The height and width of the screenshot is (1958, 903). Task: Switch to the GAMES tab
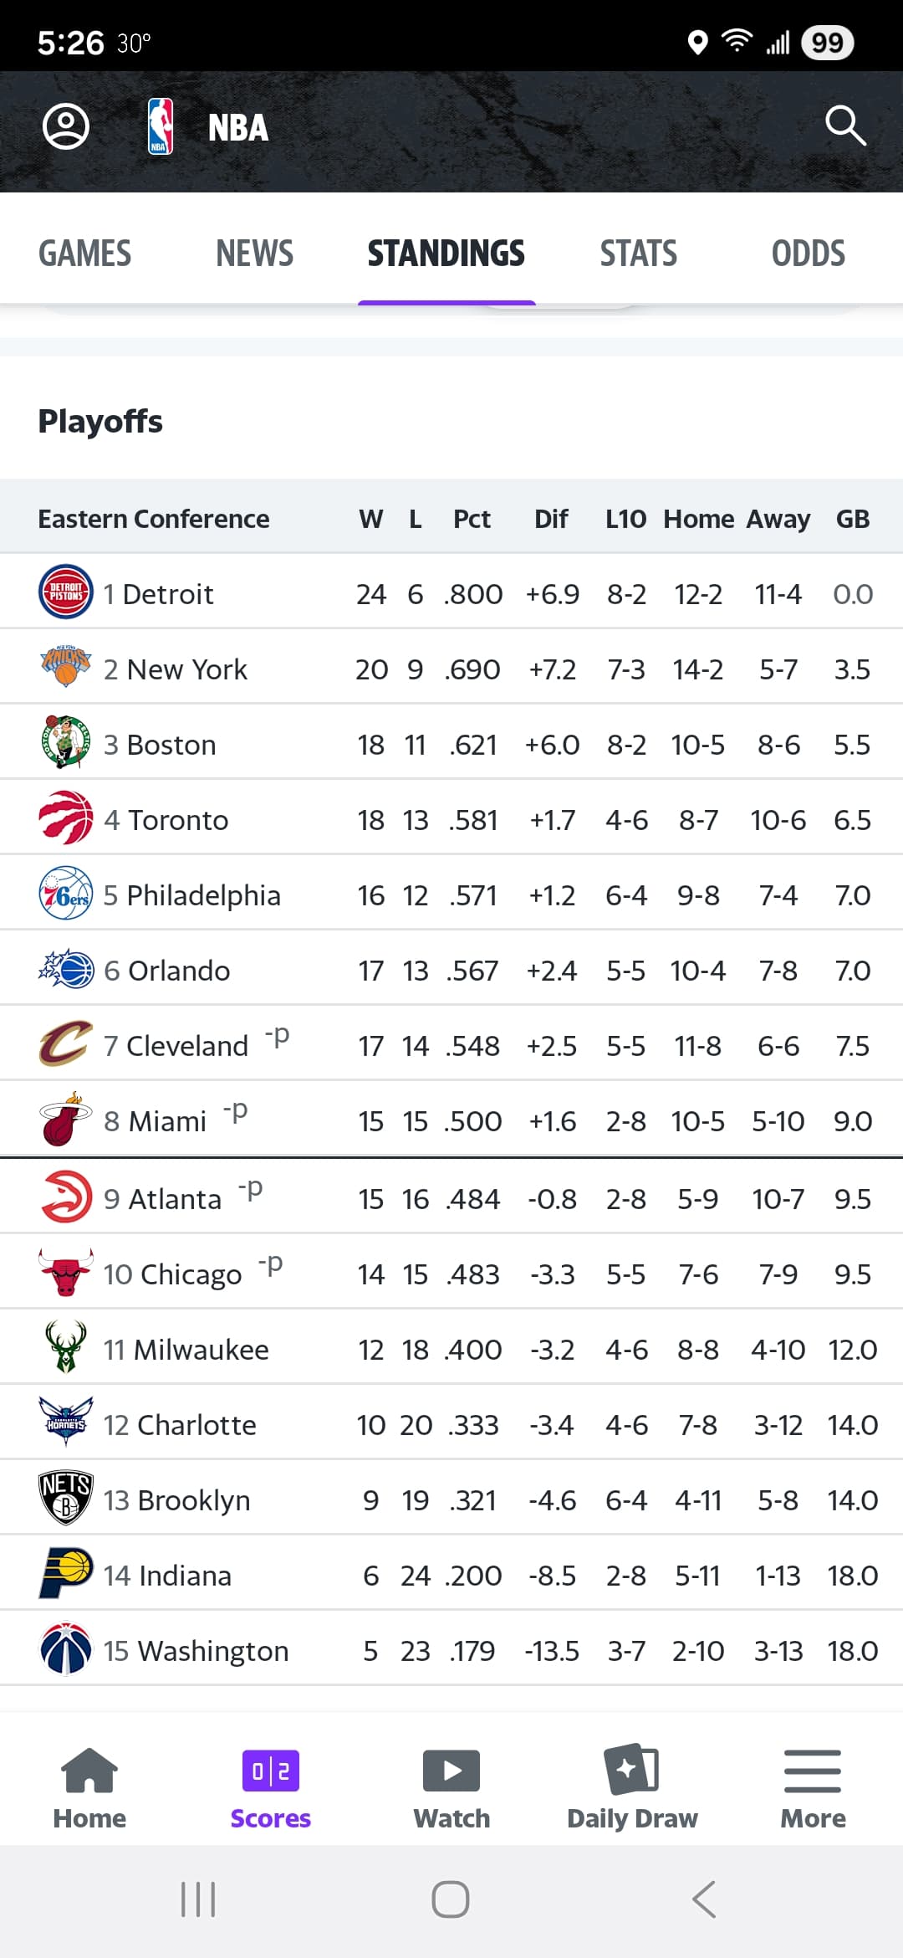[85, 254]
